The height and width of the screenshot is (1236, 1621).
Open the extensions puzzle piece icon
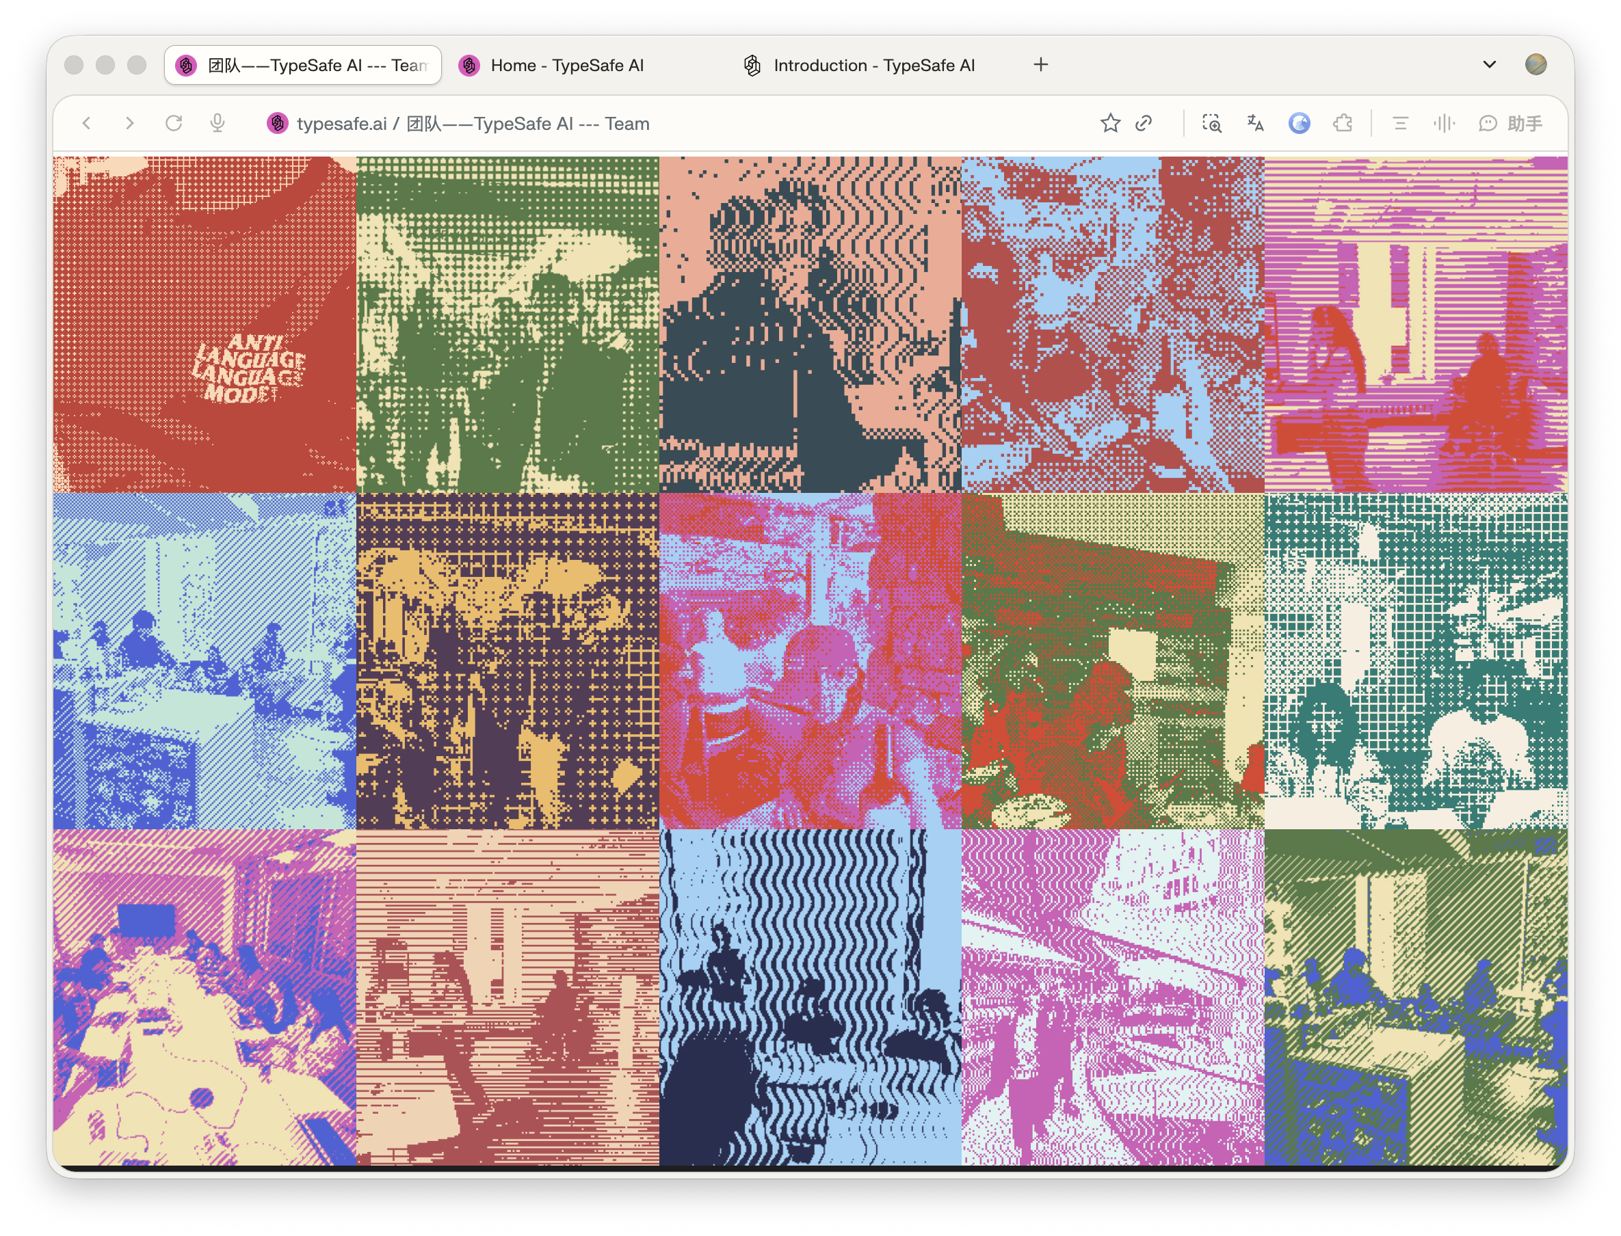point(1343,124)
